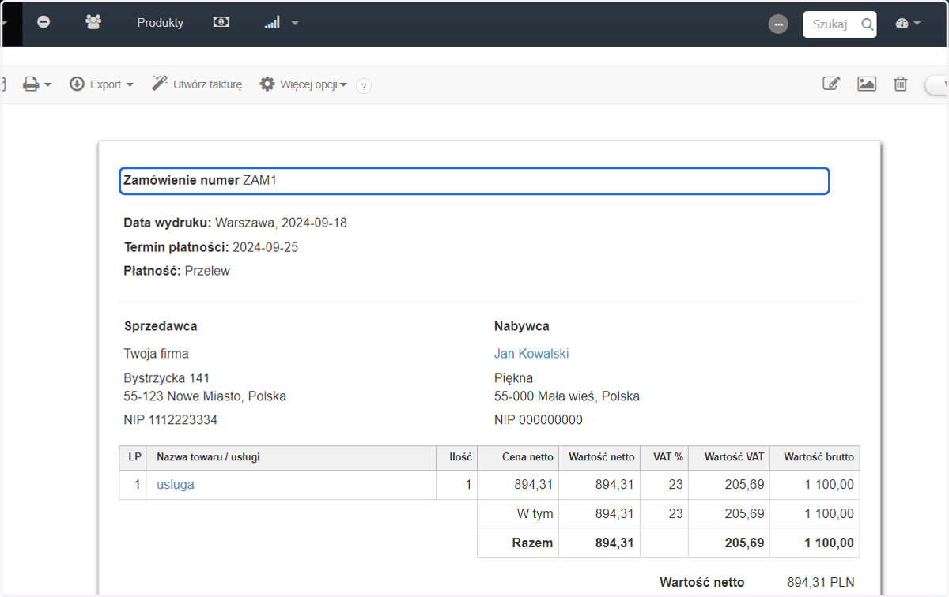Screen dimensions: 949x597
Task: Click the minus circle icon in navbar
Action: 43,23
